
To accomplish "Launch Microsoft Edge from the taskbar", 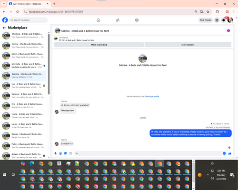I will click(32, 163).
